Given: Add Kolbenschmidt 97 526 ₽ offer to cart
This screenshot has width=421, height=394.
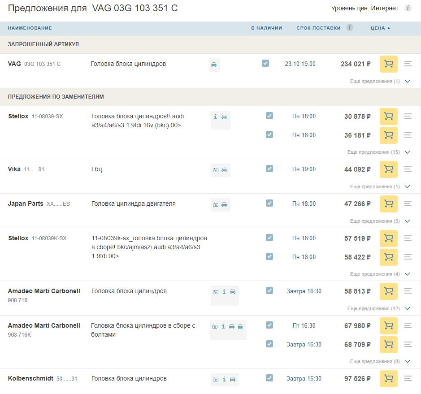Looking at the screenshot, I should click(x=389, y=378).
